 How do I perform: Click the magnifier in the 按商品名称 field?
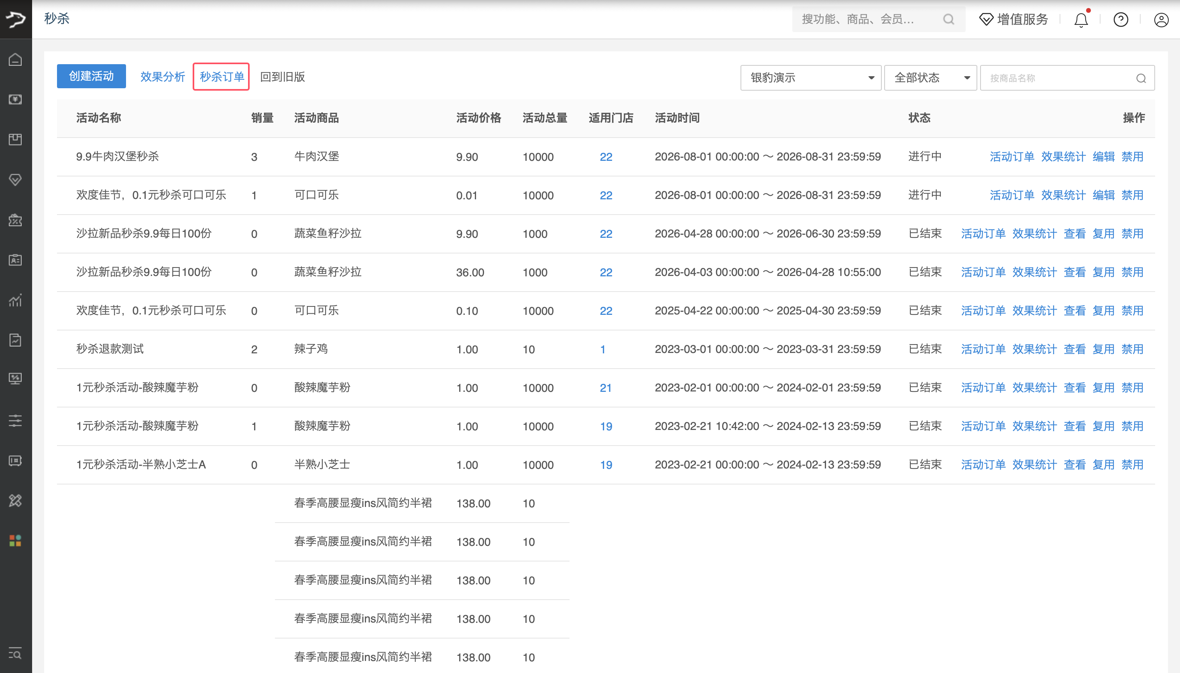(x=1141, y=78)
